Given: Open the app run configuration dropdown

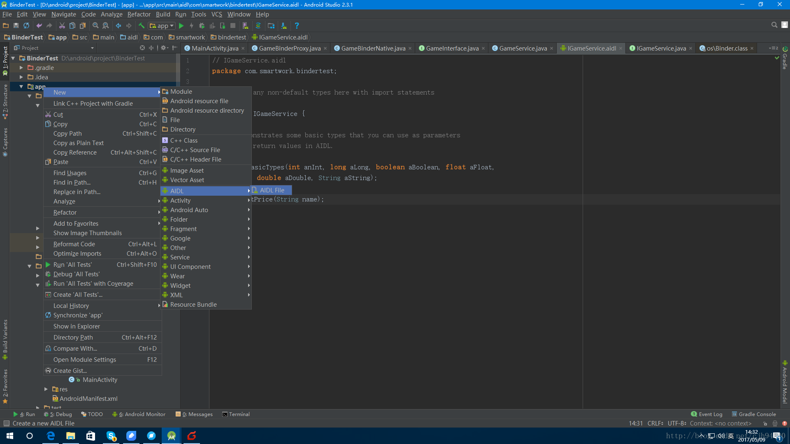Looking at the screenshot, I should pos(162,25).
